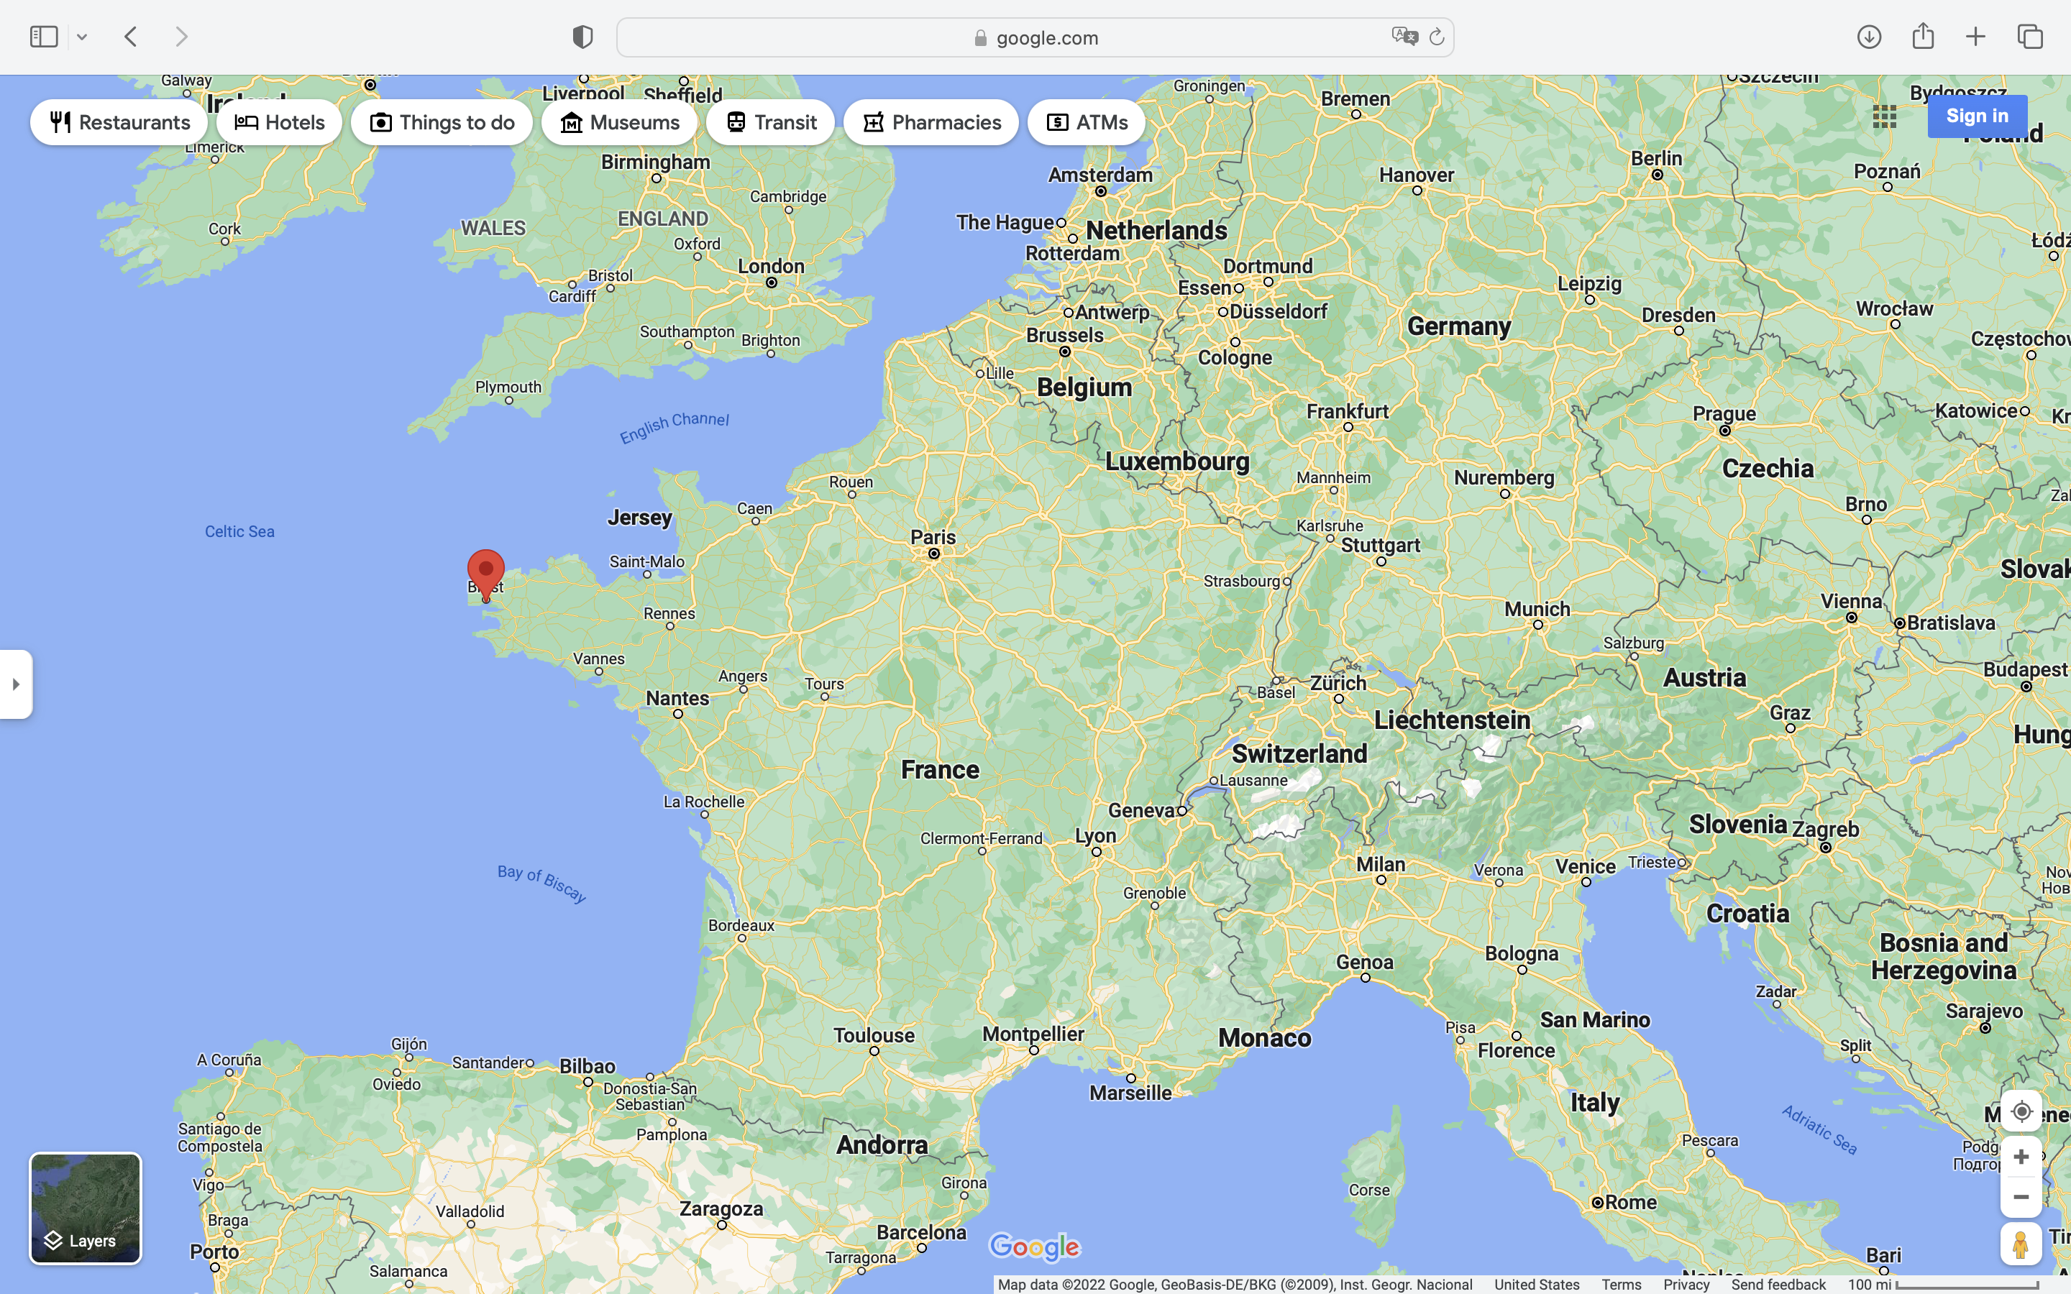Screen dimensions: 2071x1294
Task: Reload the page
Action: click(x=1437, y=37)
